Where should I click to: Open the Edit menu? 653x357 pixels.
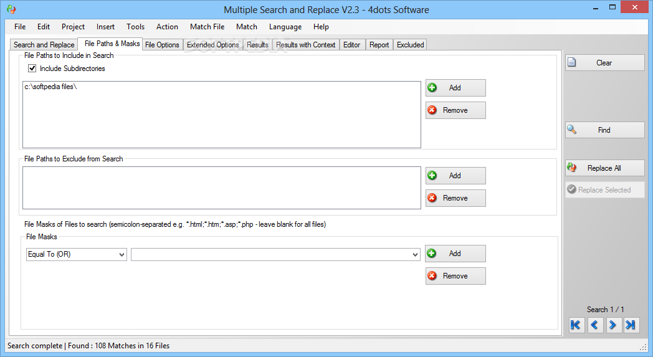pyautogui.click(x=44, y=27)
